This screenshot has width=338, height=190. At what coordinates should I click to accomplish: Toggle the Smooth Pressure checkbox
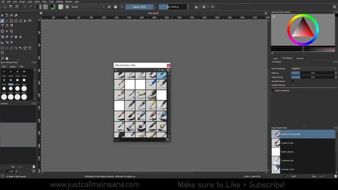[x=293, y=81]
